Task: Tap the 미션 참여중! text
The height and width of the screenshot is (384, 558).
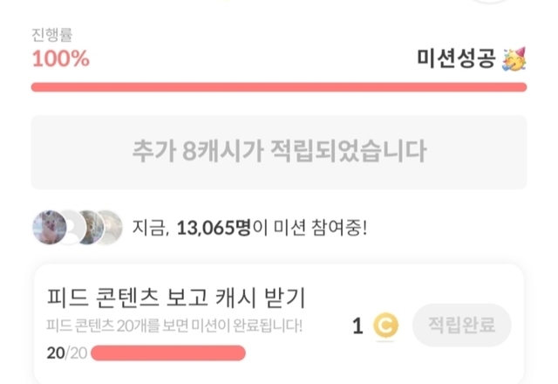Action: coord(321,229)
